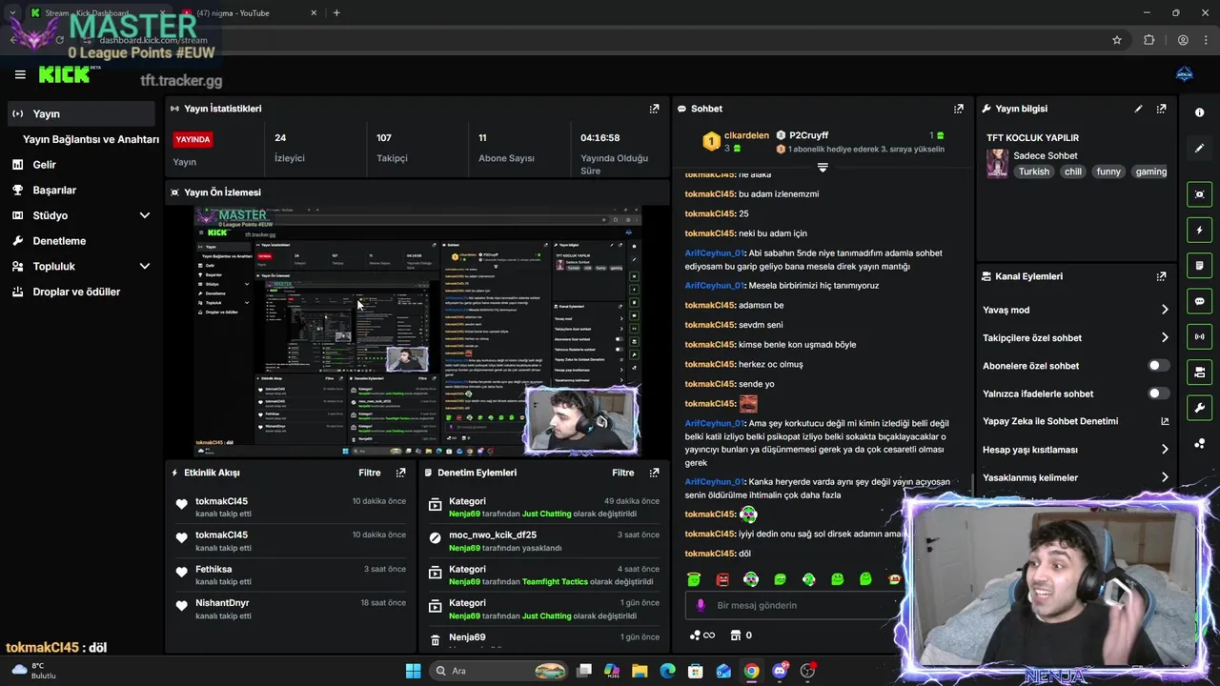Click the info icon in right sidebar
1220x686 pixels.
pos(1199,112)
